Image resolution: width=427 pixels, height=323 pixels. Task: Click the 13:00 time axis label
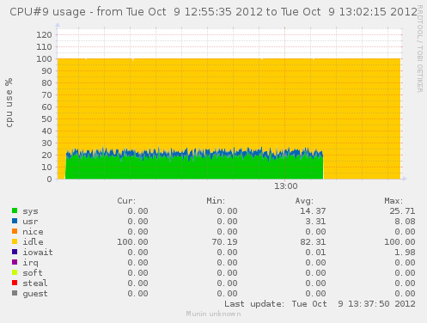click(x=286, y=186)
